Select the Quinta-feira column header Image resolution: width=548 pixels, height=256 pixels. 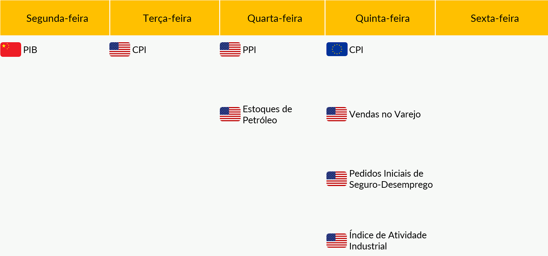[x=380, y=18]
